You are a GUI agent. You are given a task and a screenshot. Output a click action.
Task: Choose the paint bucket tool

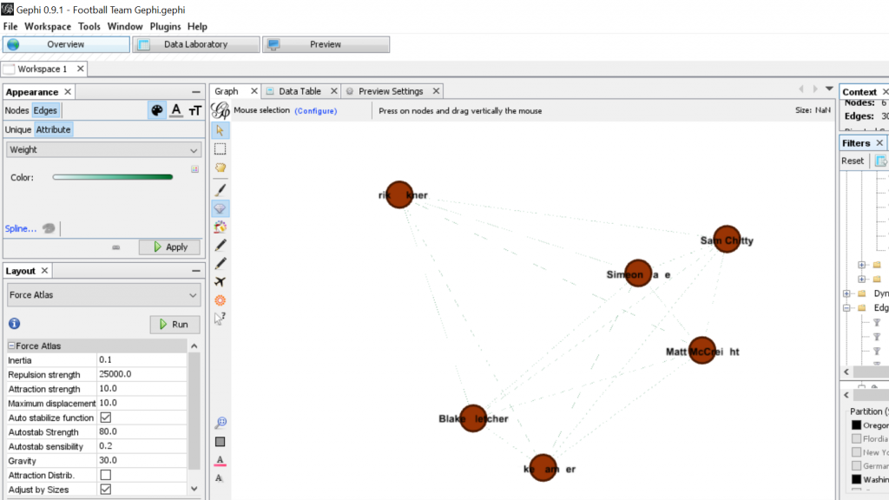click(x=221, y=227)
